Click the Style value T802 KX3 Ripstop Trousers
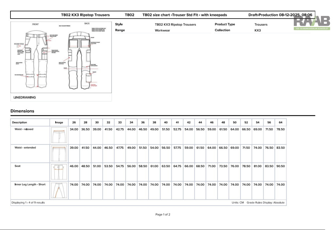The width and height of the screenshot is (335, 230). (x=175, y=24)
